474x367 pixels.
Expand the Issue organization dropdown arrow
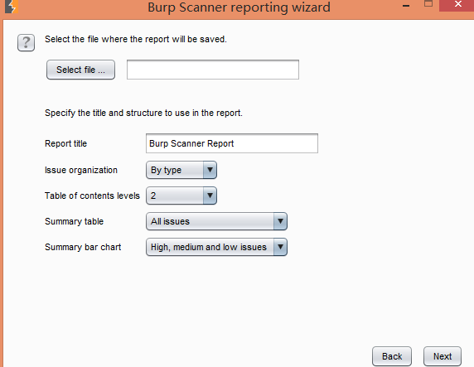[210, 170]
